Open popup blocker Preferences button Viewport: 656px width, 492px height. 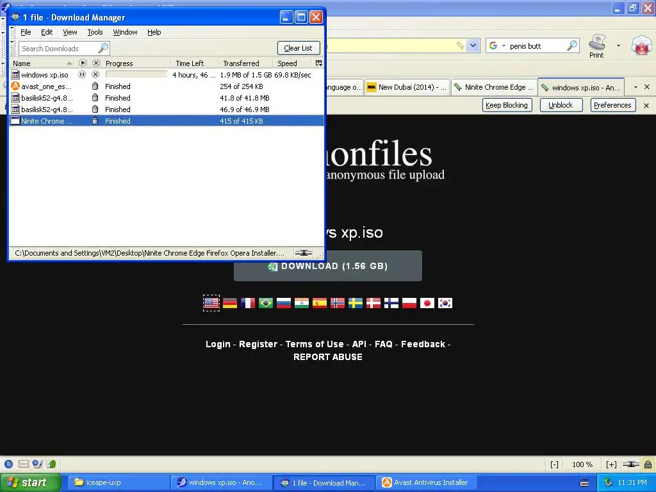tap(613, 105)
